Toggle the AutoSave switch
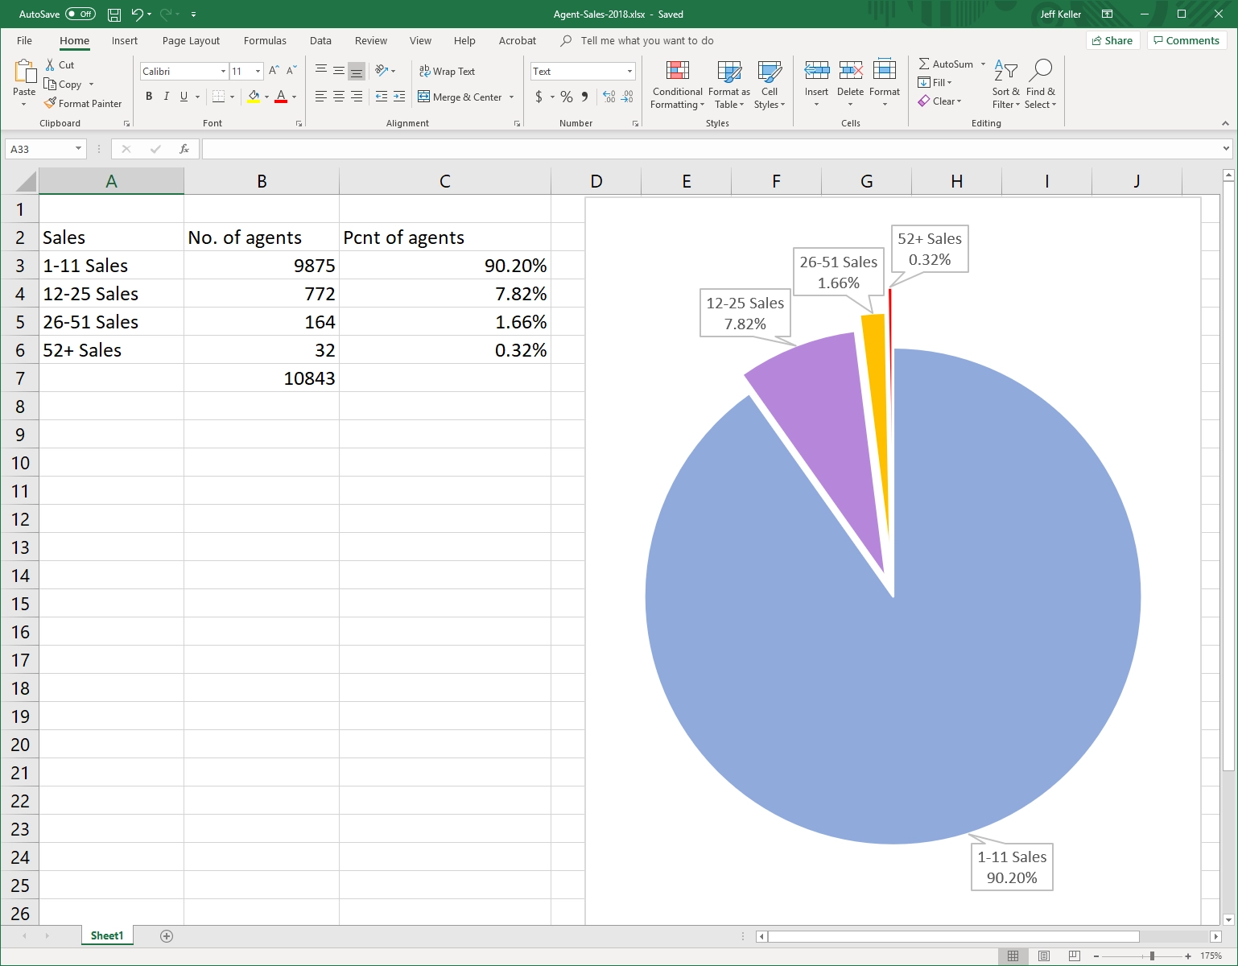This screenshot has width=1238, height=966. point(80,14)
